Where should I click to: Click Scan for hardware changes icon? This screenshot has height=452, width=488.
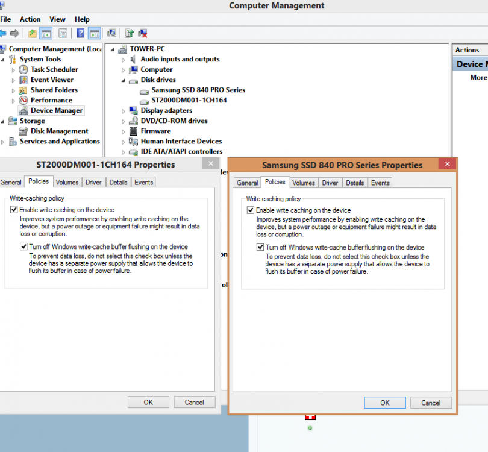tap(111, 33)
